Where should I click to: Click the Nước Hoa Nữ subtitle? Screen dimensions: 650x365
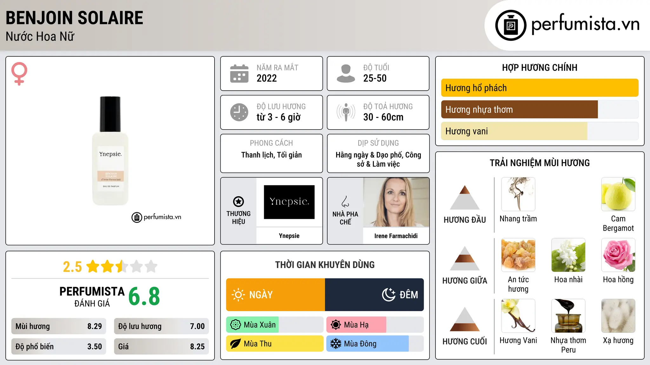(x=40, y=36)
